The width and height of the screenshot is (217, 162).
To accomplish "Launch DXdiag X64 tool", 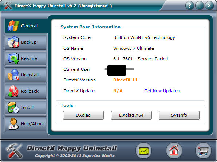I will 131,115.
